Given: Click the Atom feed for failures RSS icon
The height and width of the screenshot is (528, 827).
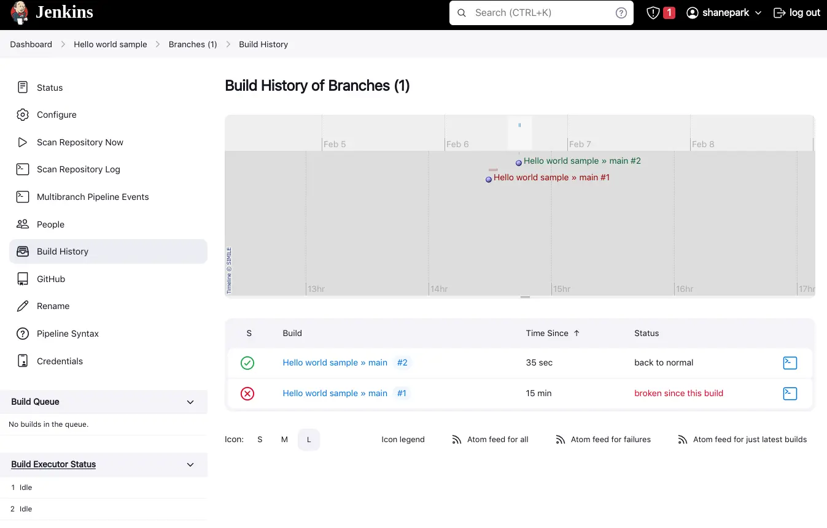Looking at the screenshot, I should point(560,440).
